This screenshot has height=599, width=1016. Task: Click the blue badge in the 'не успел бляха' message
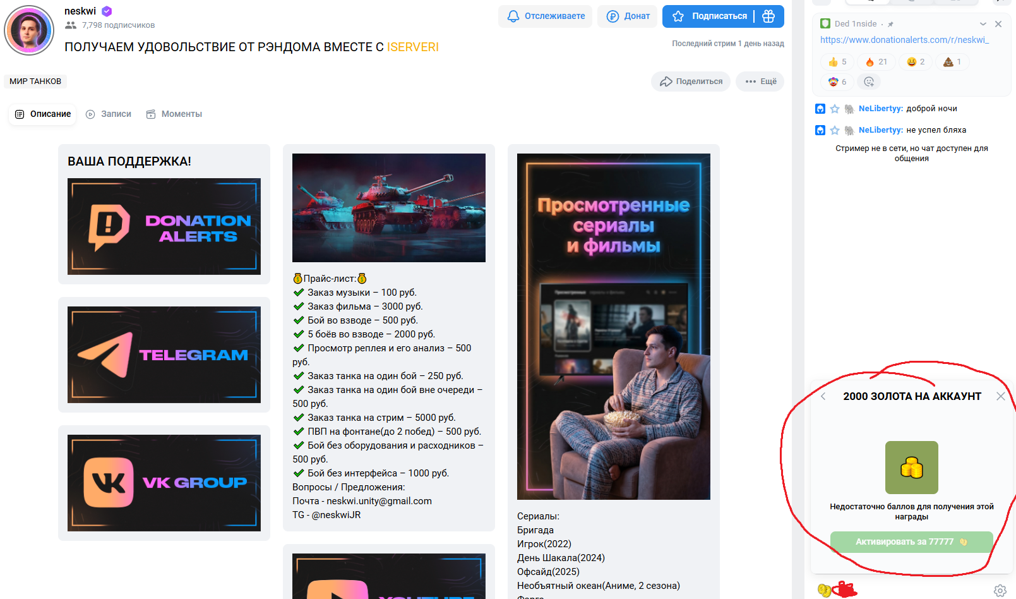tap(820, 130)
